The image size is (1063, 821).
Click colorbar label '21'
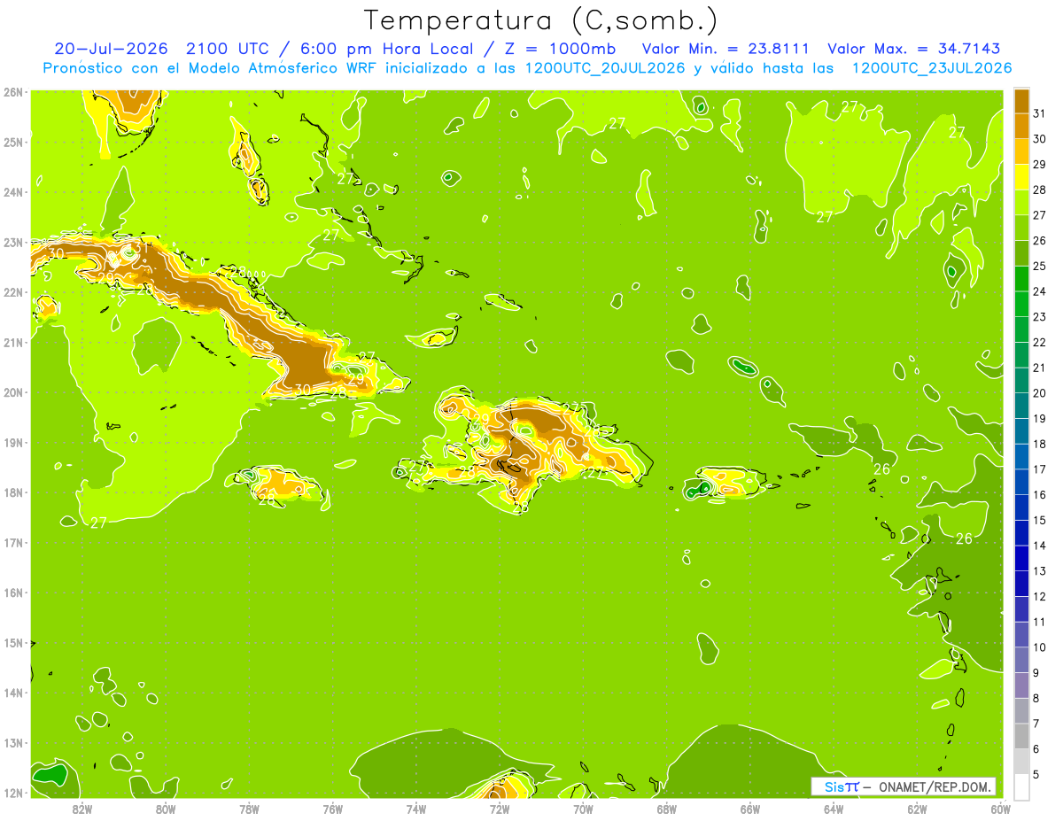(1040, 368)
